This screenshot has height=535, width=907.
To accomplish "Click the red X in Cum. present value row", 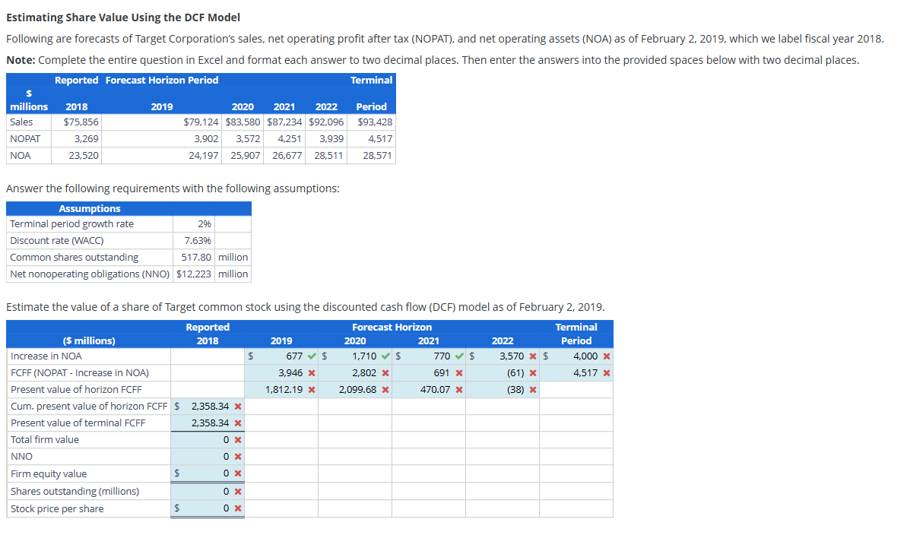I will pyautogui.click(x=238, y=407).
